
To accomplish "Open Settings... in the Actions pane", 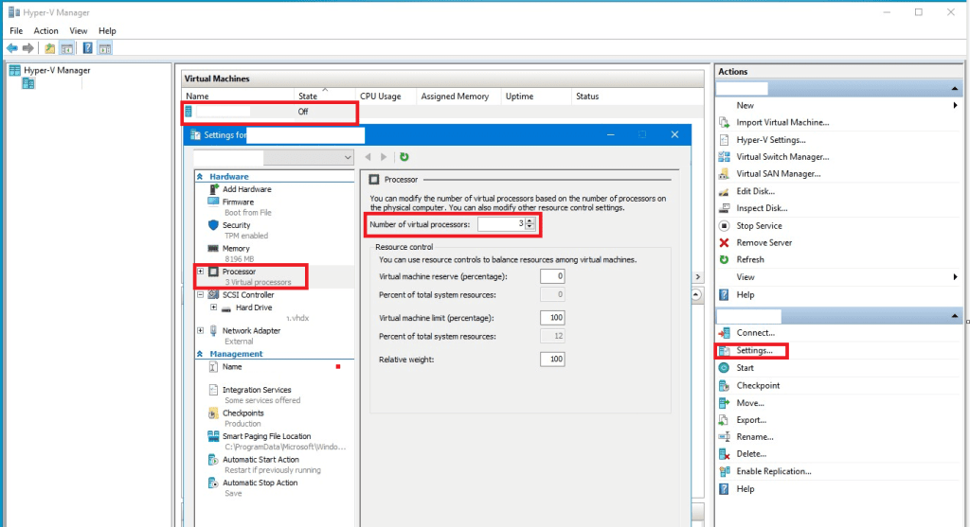I will point(754,351).
